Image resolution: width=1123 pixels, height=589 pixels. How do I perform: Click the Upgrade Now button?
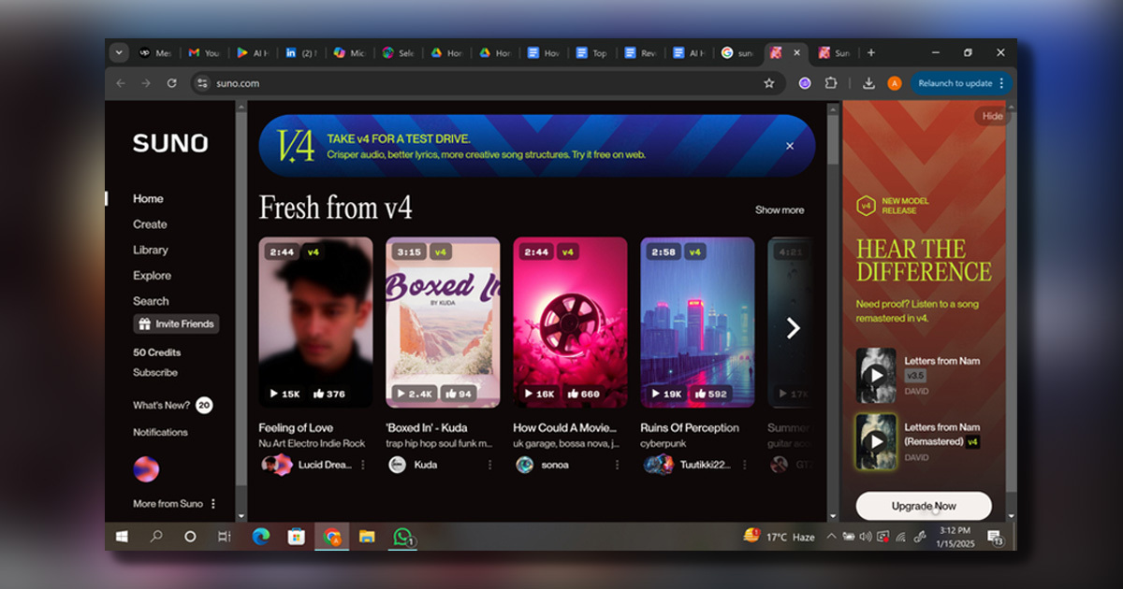click(924, 506)
